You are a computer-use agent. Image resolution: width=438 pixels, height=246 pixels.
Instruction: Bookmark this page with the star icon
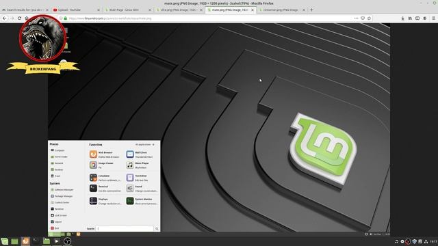[369, 18]
